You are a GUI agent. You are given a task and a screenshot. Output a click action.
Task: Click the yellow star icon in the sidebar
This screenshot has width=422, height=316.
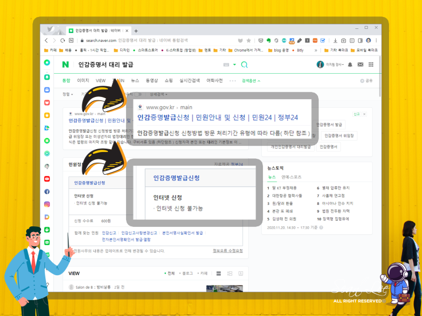click(47, 115)
